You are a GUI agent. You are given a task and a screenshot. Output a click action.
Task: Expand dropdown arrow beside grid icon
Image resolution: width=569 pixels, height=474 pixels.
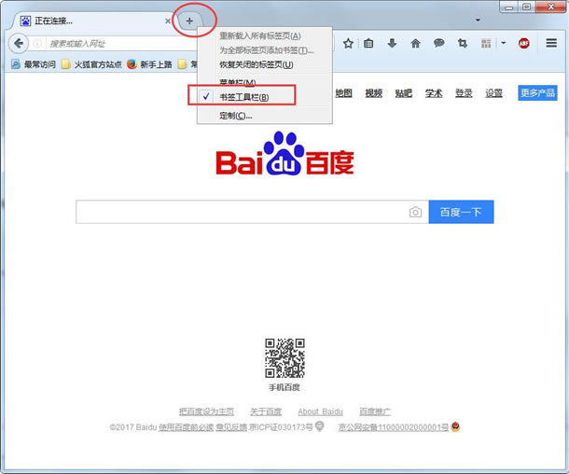tap(504, 43)
